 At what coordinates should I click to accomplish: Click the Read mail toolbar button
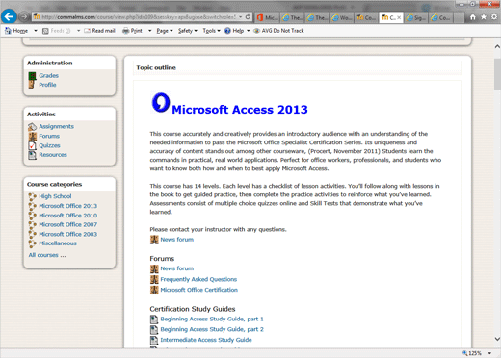(x=99, y=31)
